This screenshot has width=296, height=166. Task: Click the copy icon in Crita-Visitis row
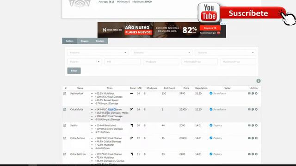click(253, 109)
